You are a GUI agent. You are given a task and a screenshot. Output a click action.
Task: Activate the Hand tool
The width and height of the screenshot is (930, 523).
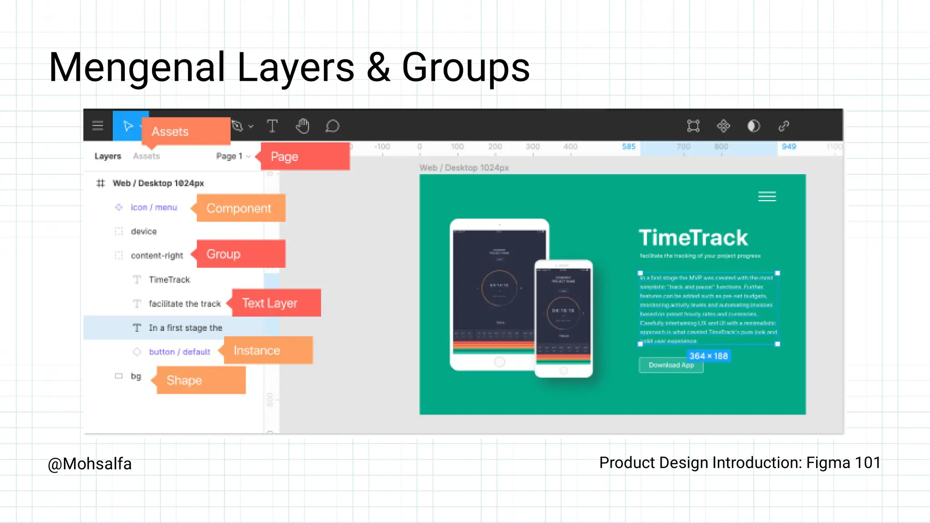point(302,126)
